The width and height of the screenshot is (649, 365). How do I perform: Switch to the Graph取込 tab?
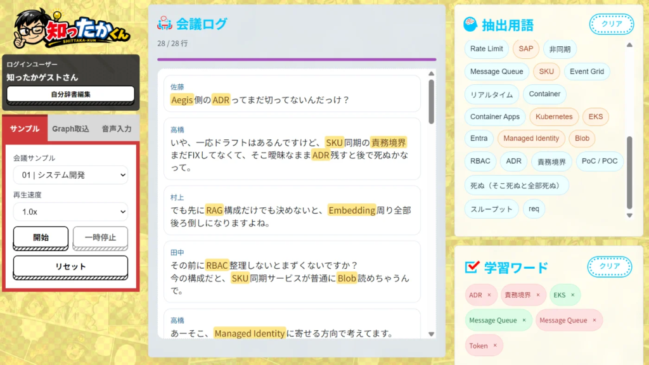tap(70, 129)
